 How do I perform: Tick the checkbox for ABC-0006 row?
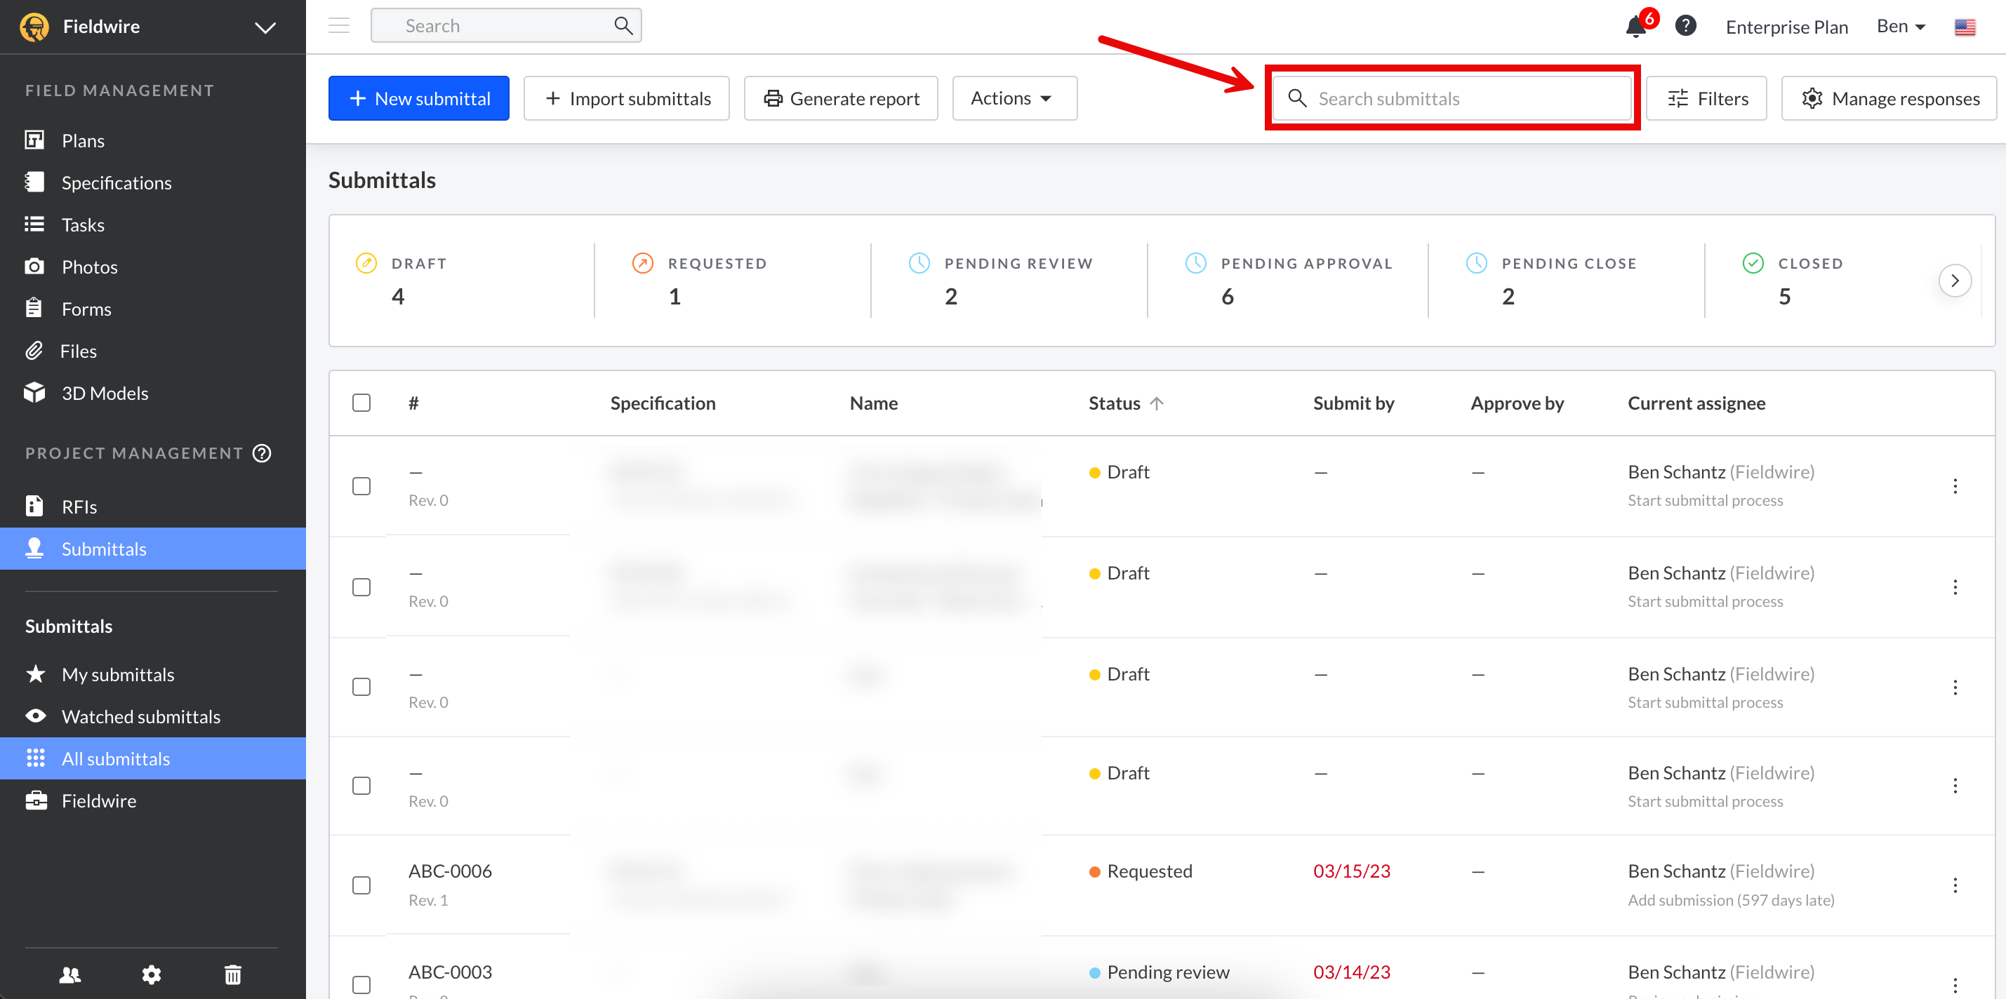361,885
